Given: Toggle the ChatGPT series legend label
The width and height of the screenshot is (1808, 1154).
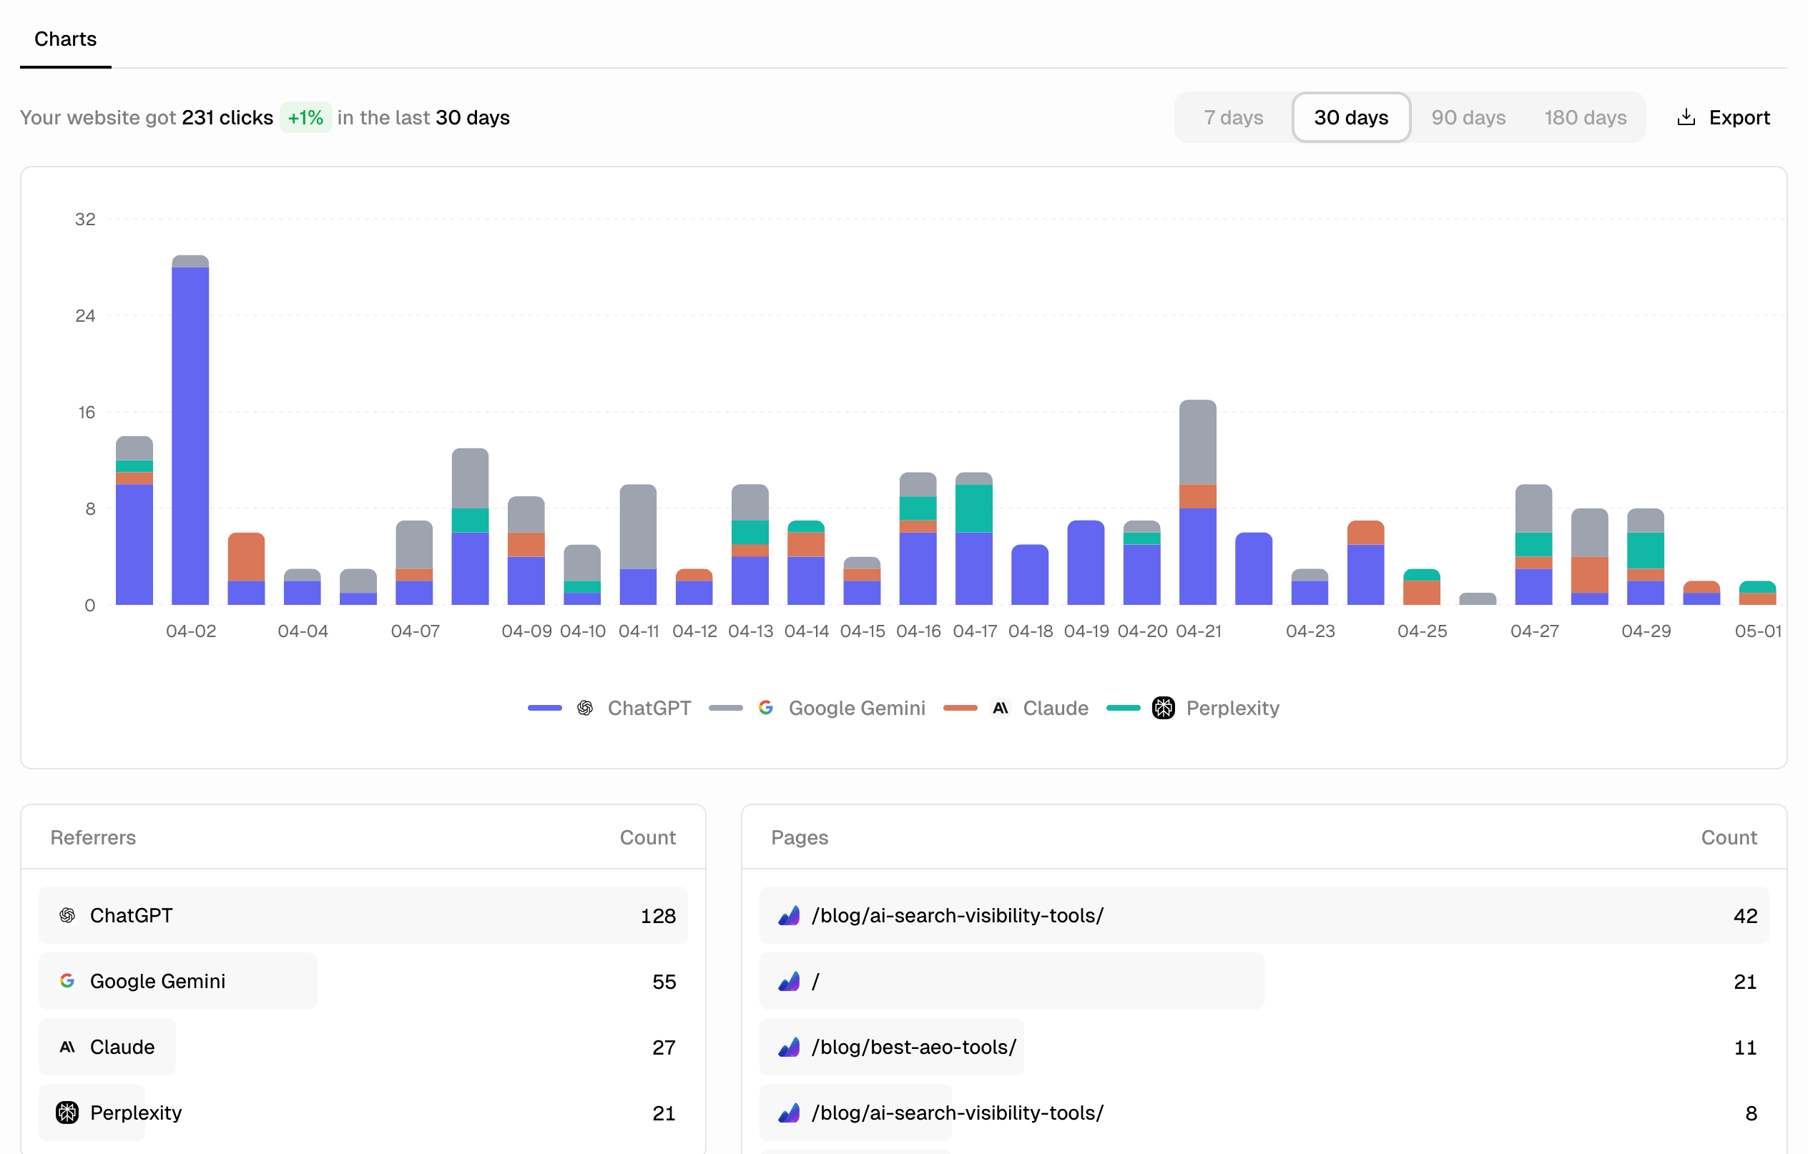Looking at the screenshot, I should click(x=649, y=708).
